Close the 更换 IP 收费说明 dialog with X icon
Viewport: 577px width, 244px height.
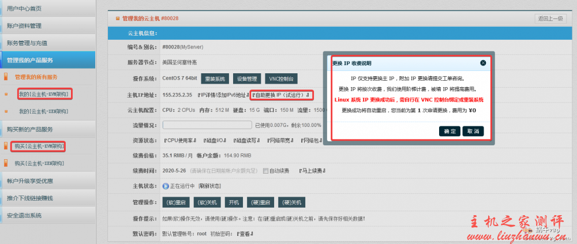pyautogui.click(x=483, y=63)
